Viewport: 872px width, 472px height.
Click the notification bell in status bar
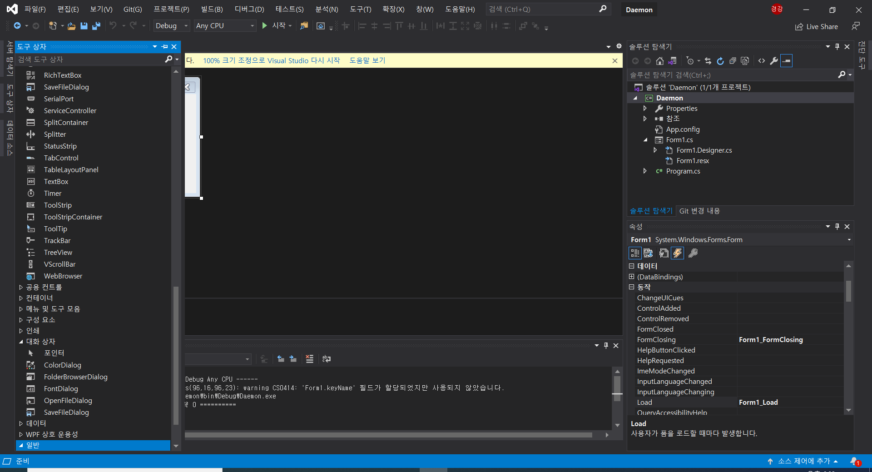point(855,461)
